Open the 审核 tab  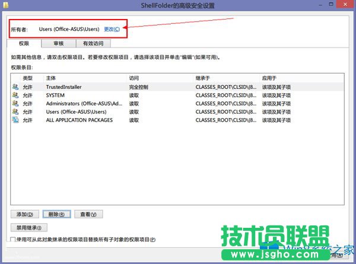click(58, 43)
